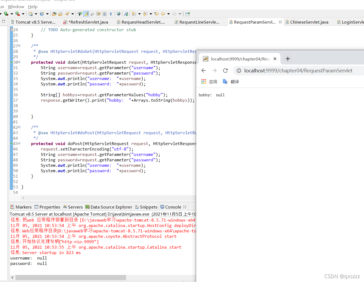Click the Run Last Tool icon

tap(17, 14)
